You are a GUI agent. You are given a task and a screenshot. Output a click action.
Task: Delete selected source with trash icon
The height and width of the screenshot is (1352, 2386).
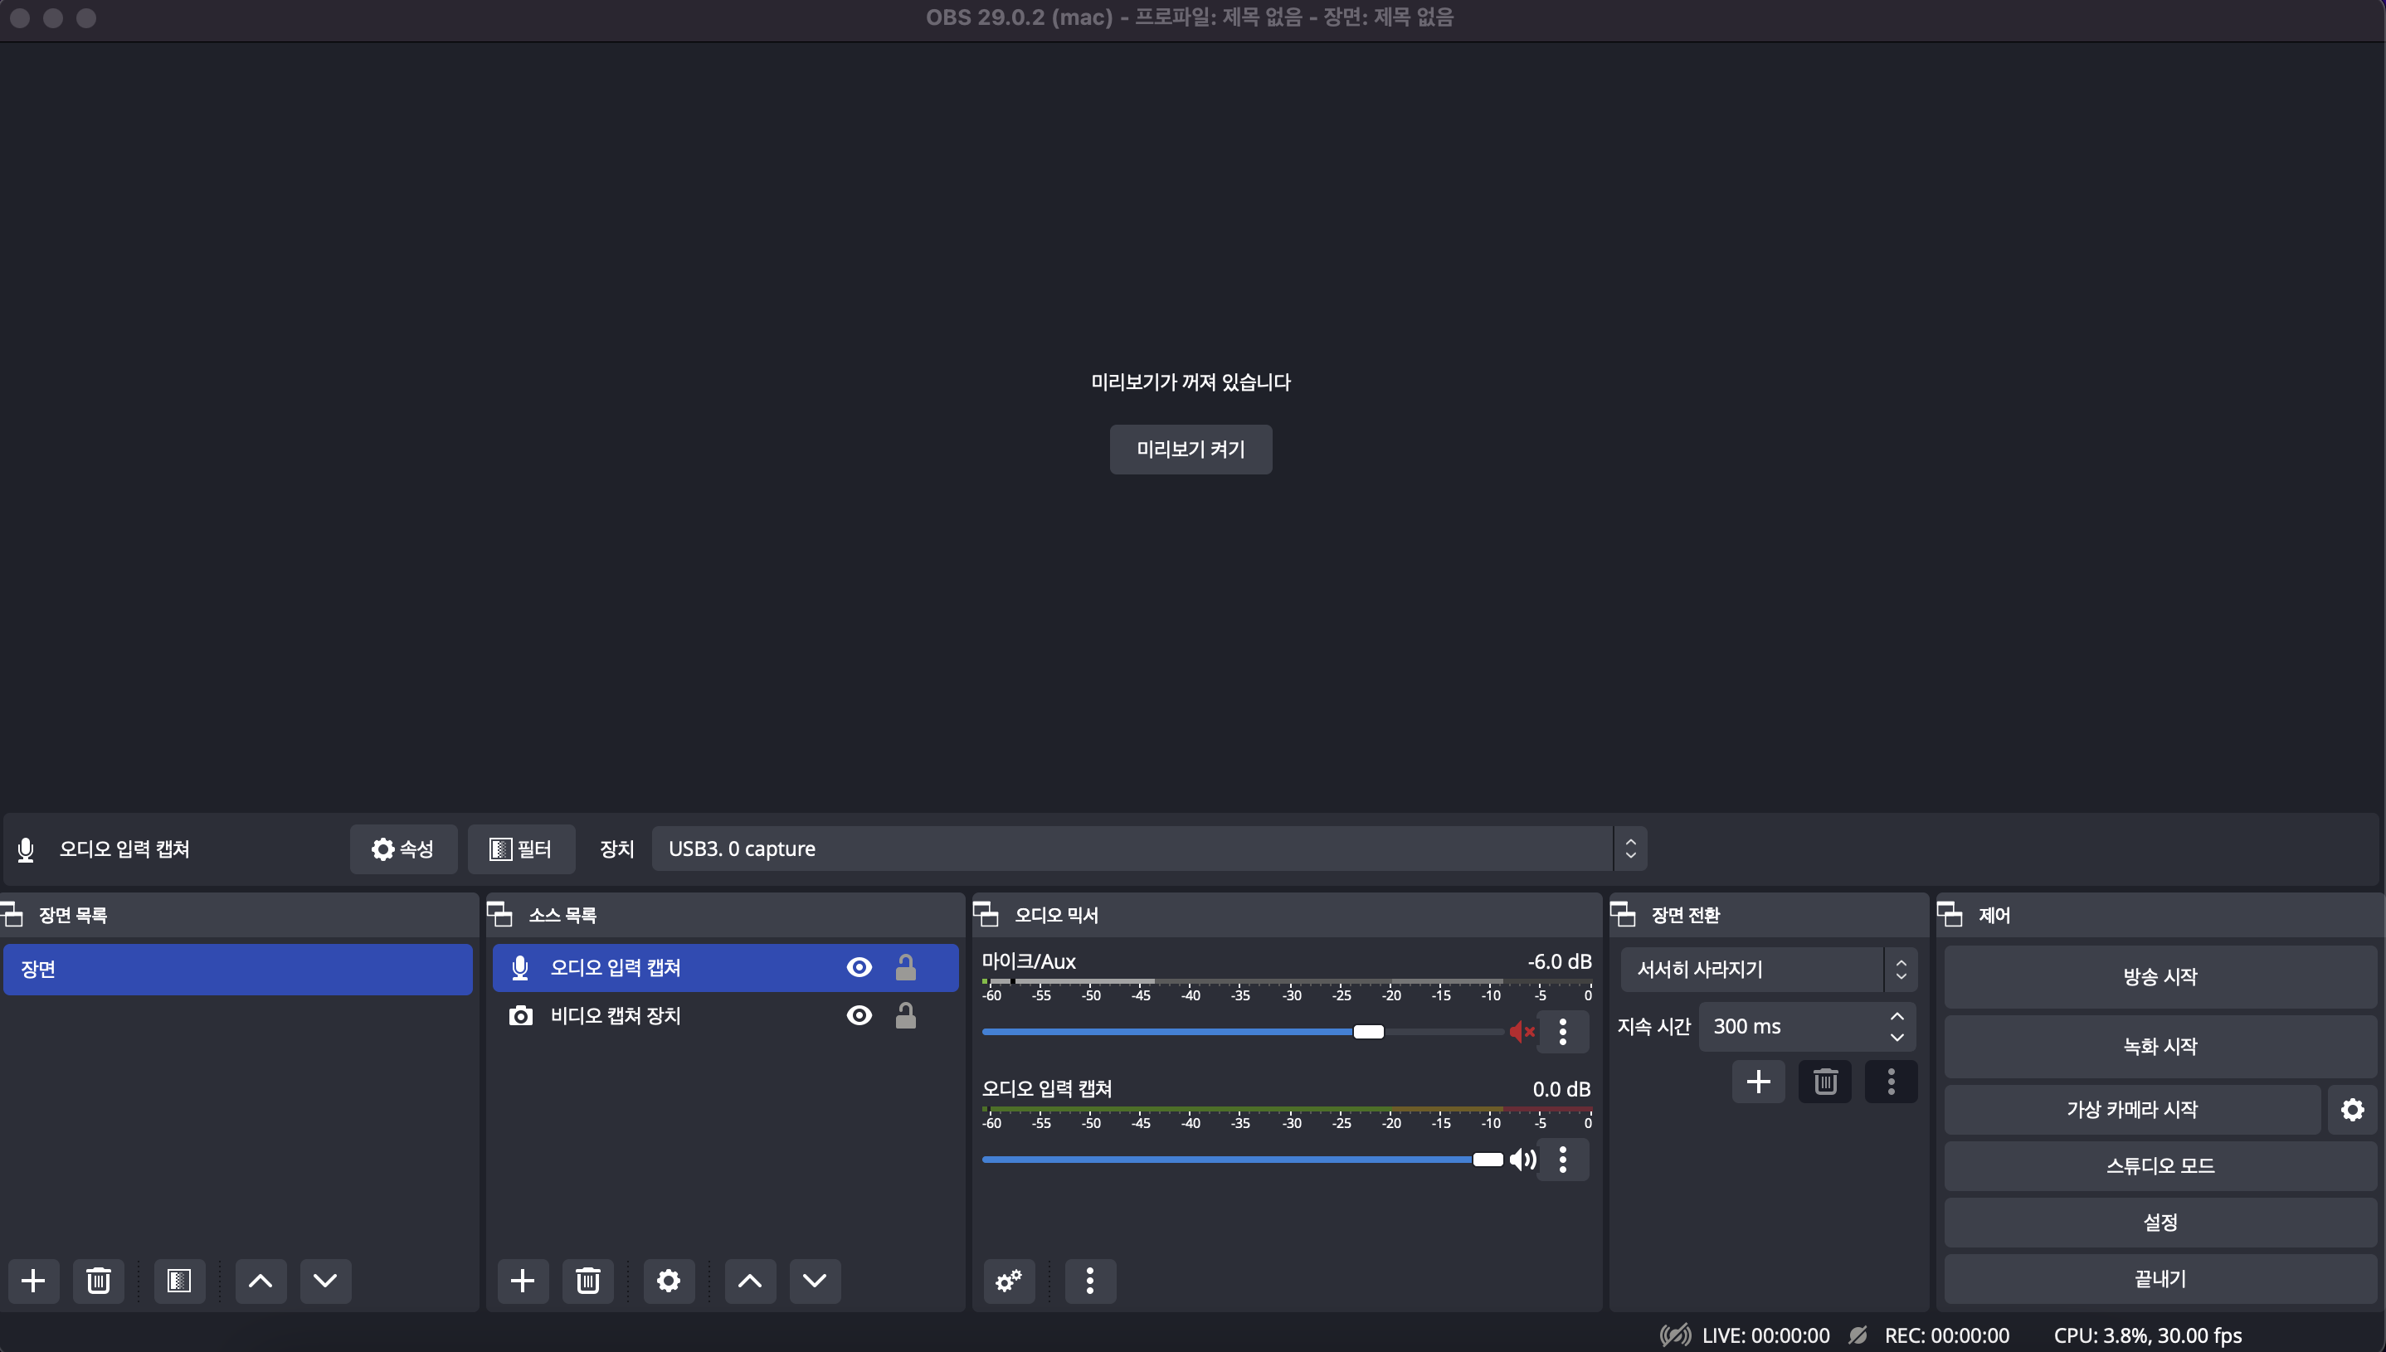click(x=587, y=1281)
